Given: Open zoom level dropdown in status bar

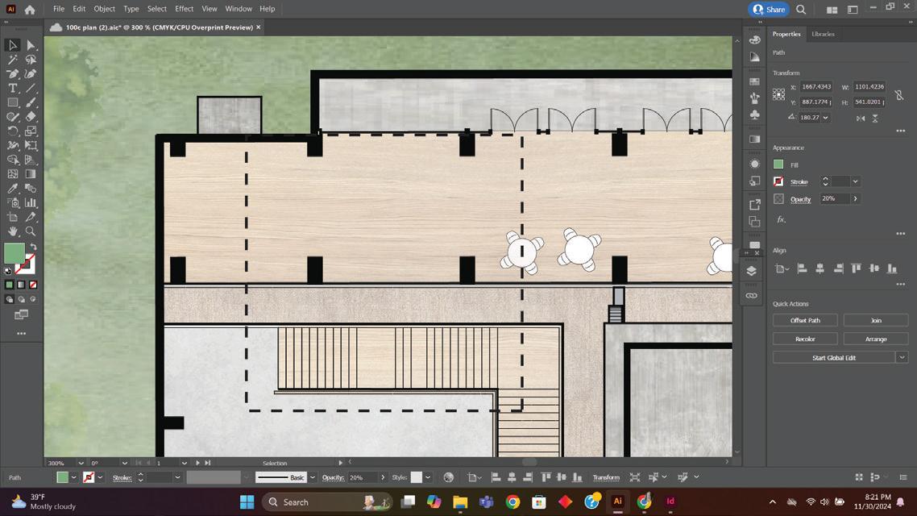Looking at the screenshot, I should pos(81,463).
